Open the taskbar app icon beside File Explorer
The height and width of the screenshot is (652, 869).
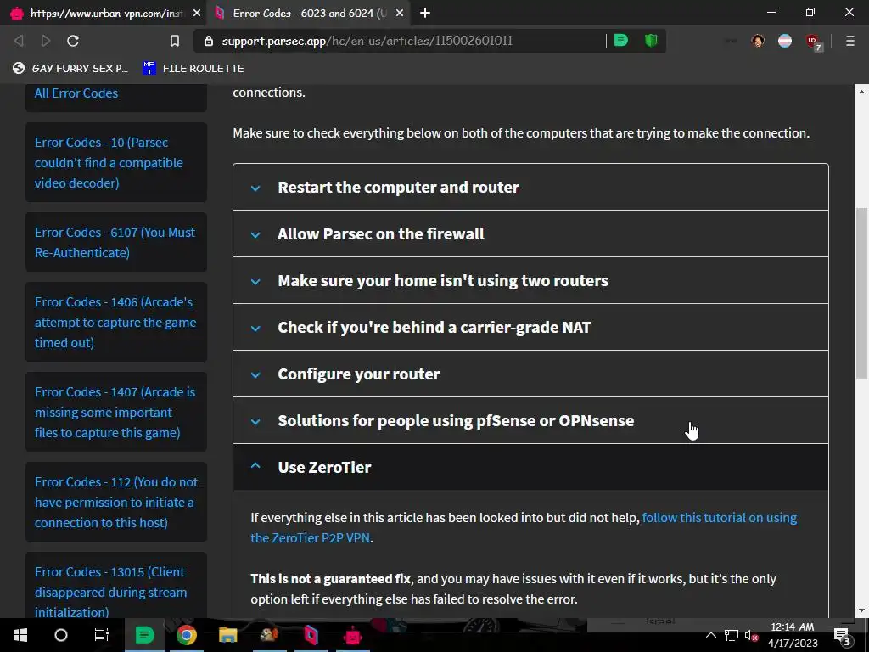point(269,635)
